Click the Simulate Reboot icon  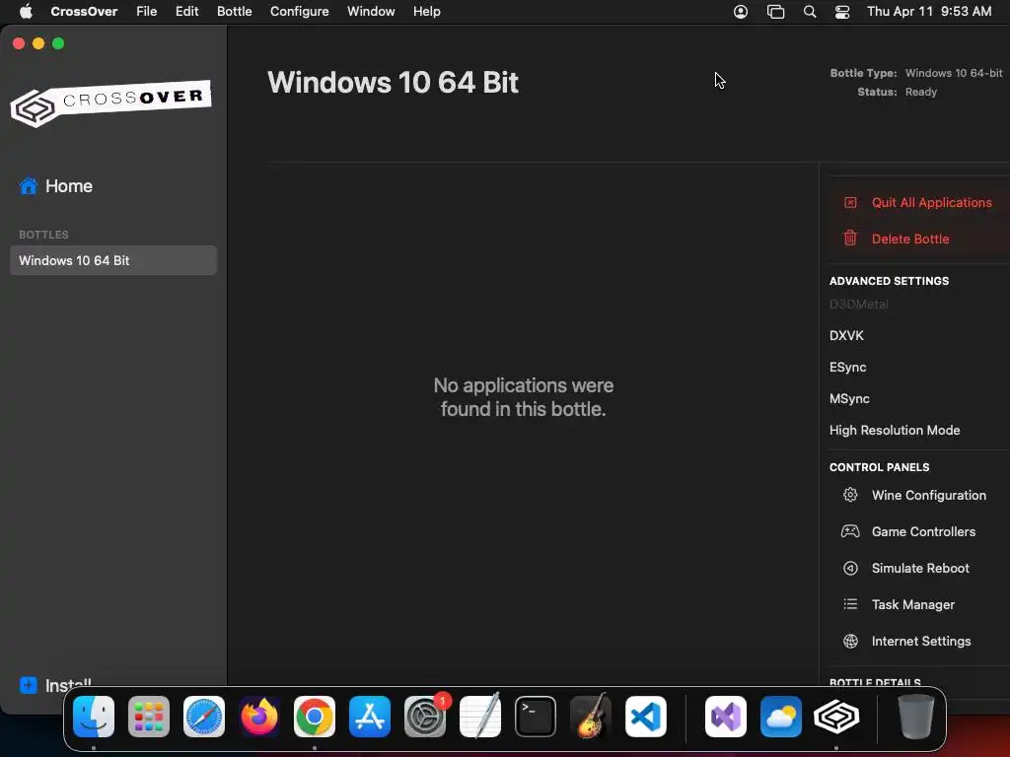(850, 569)
